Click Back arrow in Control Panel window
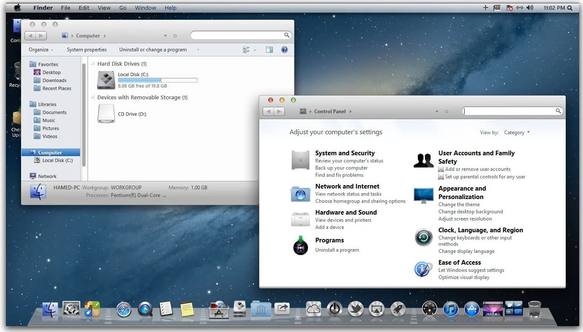 coord(269,112)
